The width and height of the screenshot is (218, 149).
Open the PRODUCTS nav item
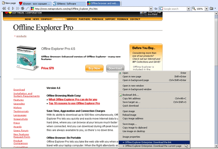pos(59,19)
